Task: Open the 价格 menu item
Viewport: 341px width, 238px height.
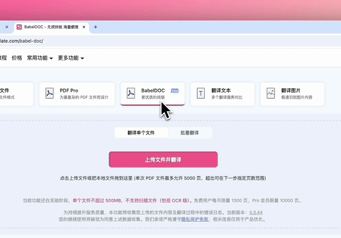Action: pos(17,58)
